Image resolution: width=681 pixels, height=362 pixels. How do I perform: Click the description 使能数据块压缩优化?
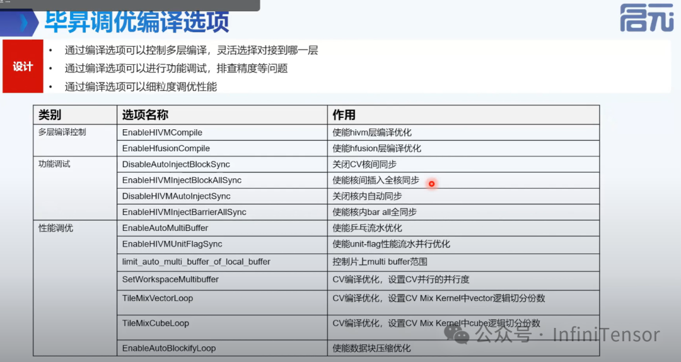[371, 348]
